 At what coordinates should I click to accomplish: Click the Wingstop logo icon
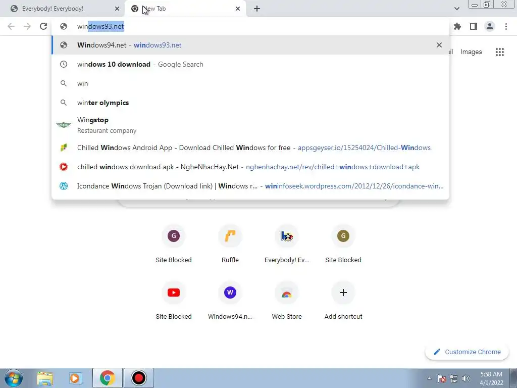pyautogui.click(x=63, y=125)
